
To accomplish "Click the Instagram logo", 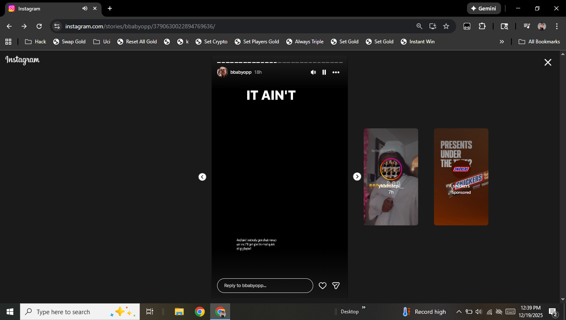I will click(22, 60).
